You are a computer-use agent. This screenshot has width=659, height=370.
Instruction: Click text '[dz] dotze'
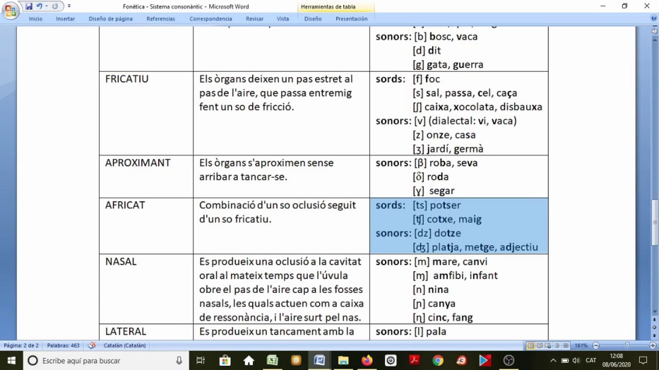[437, 233]
